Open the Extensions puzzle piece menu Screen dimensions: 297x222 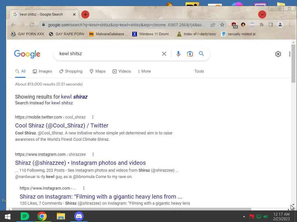pos(262,25)
